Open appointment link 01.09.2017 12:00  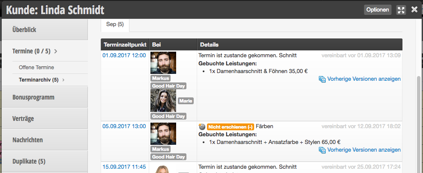[x=124, y=56]
